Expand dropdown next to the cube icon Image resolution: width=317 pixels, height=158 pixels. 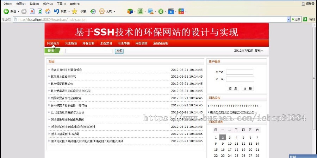click(135, 12)
